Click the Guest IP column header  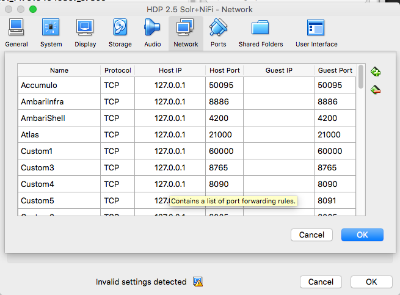click(x=279, y=70)
